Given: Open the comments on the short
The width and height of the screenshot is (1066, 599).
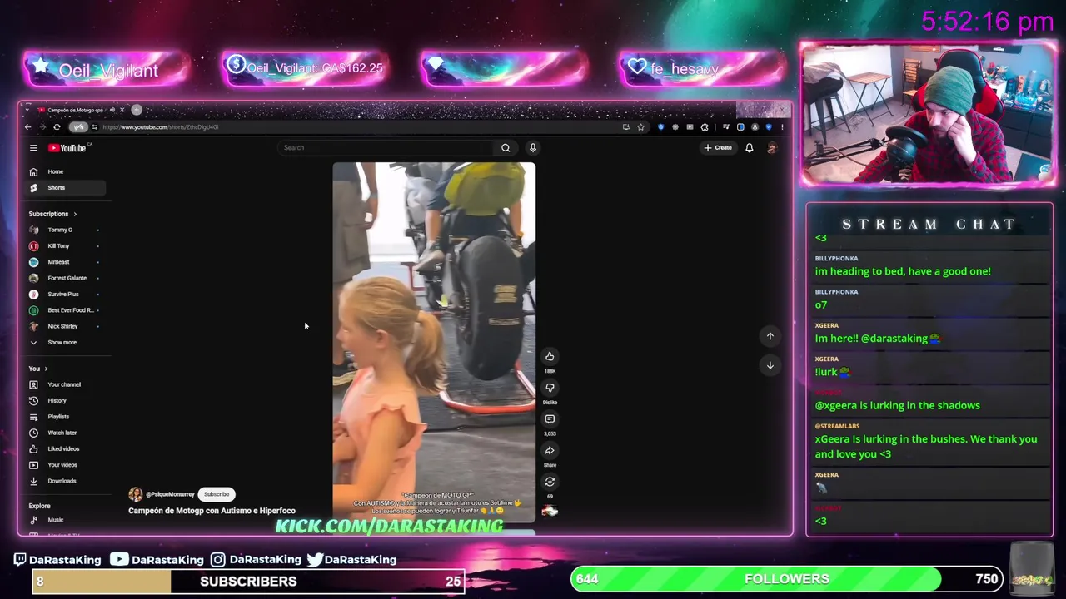Looking at the screenshot, I should [x=550, y=419].
